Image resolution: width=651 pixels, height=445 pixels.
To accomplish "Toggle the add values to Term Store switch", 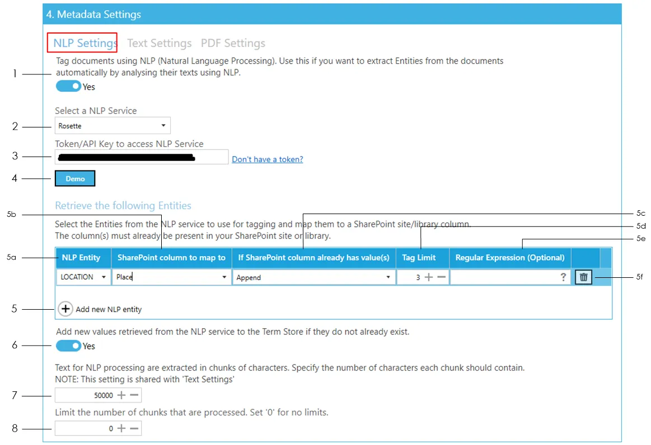I will point(68,346).
